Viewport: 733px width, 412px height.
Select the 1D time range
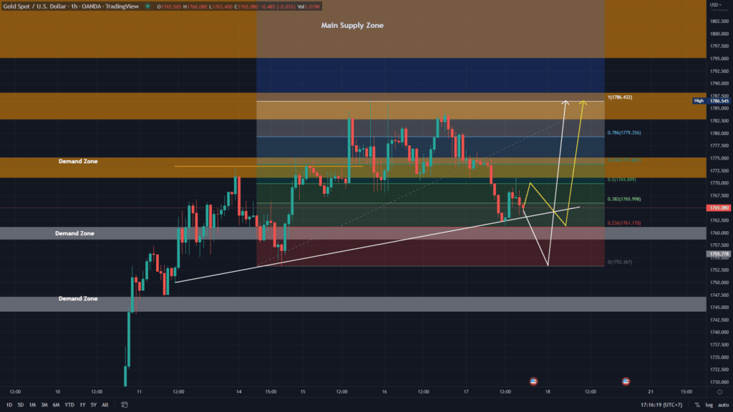point(9,405)
